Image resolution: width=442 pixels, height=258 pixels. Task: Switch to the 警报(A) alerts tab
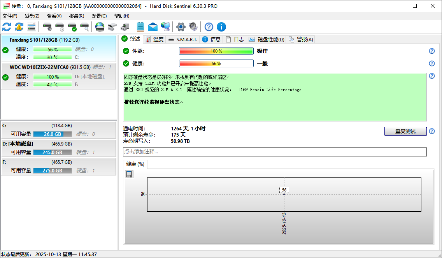tap(301, 39)
